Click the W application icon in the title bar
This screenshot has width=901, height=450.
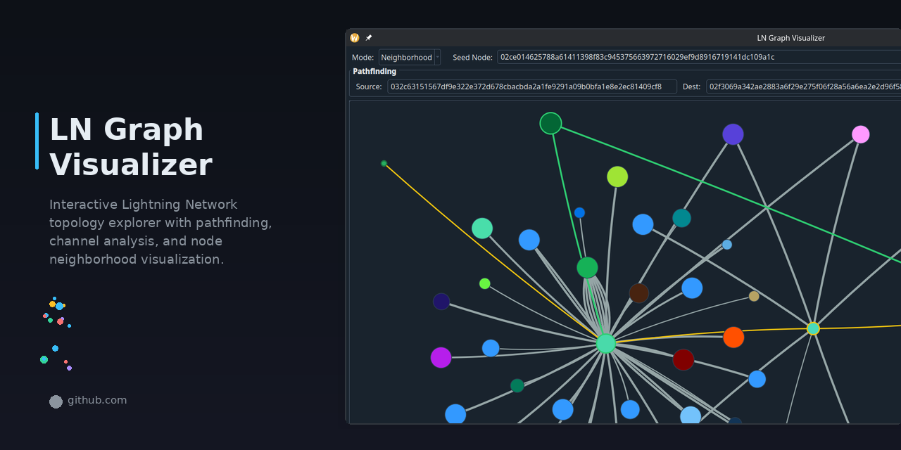(x=355, y=38)
